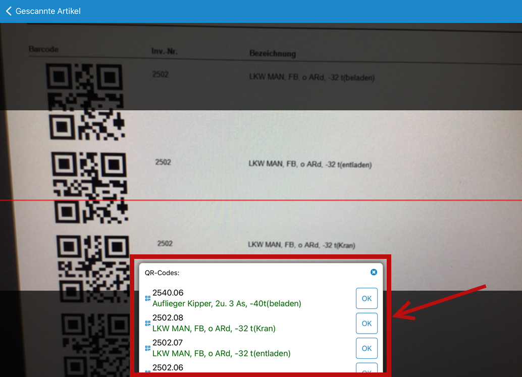
Task: Go back via the Gescannte Artikel chevron
Action: [x=9, y=11]
